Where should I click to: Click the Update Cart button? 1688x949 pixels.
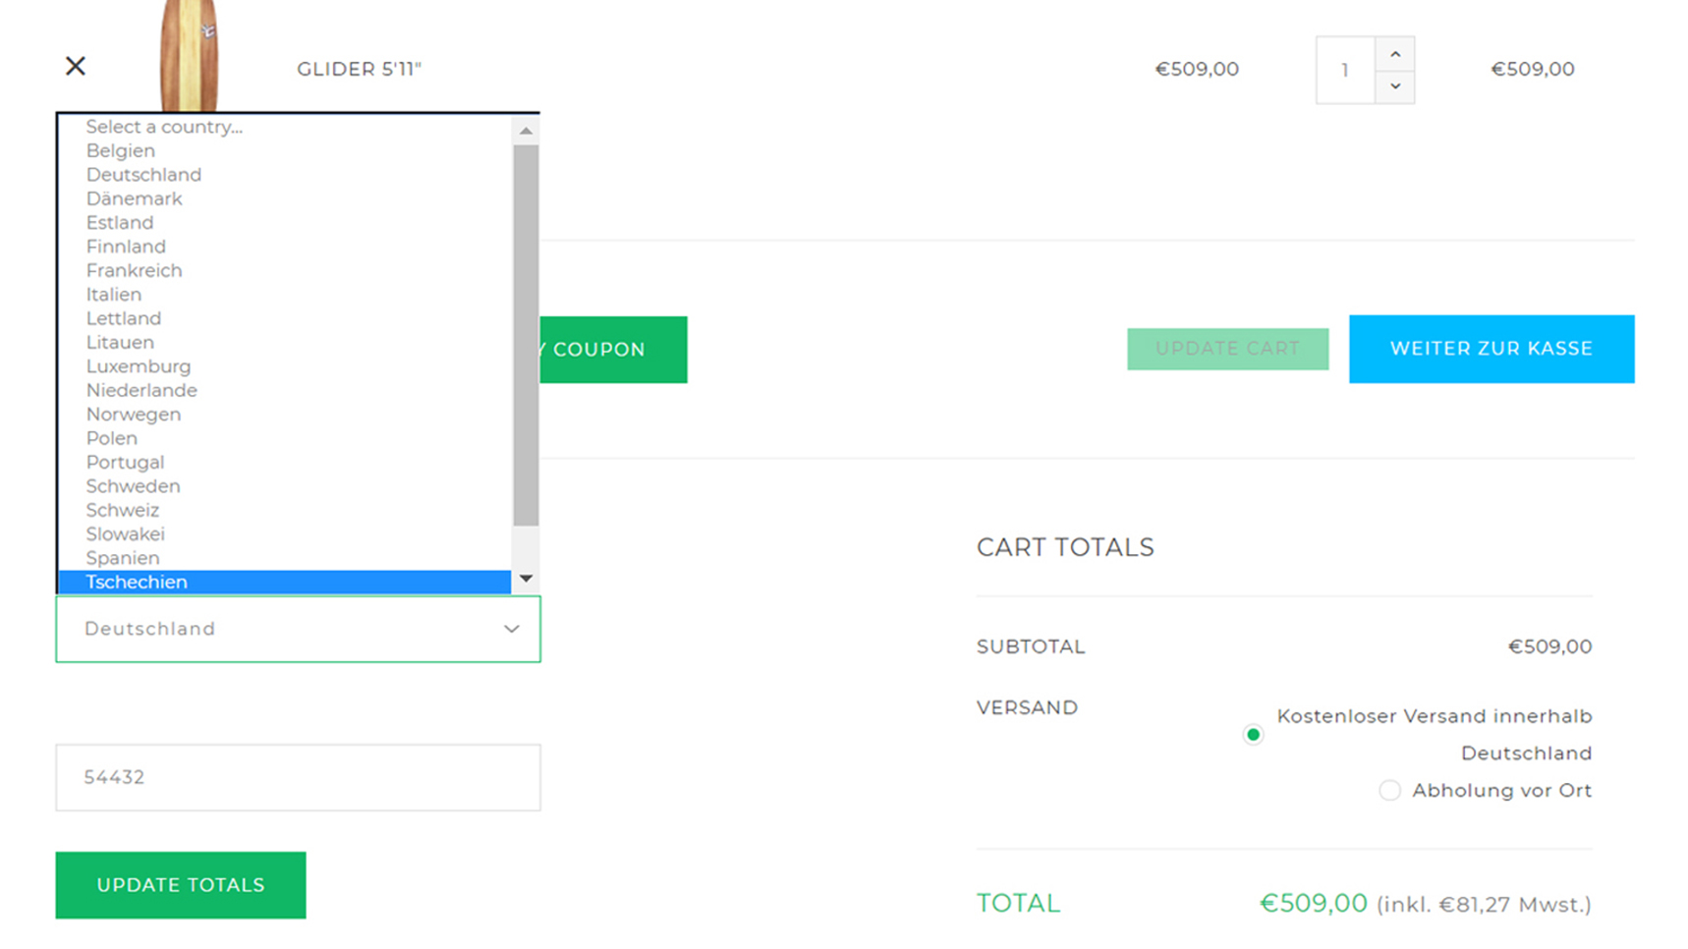click(1227, 349)
